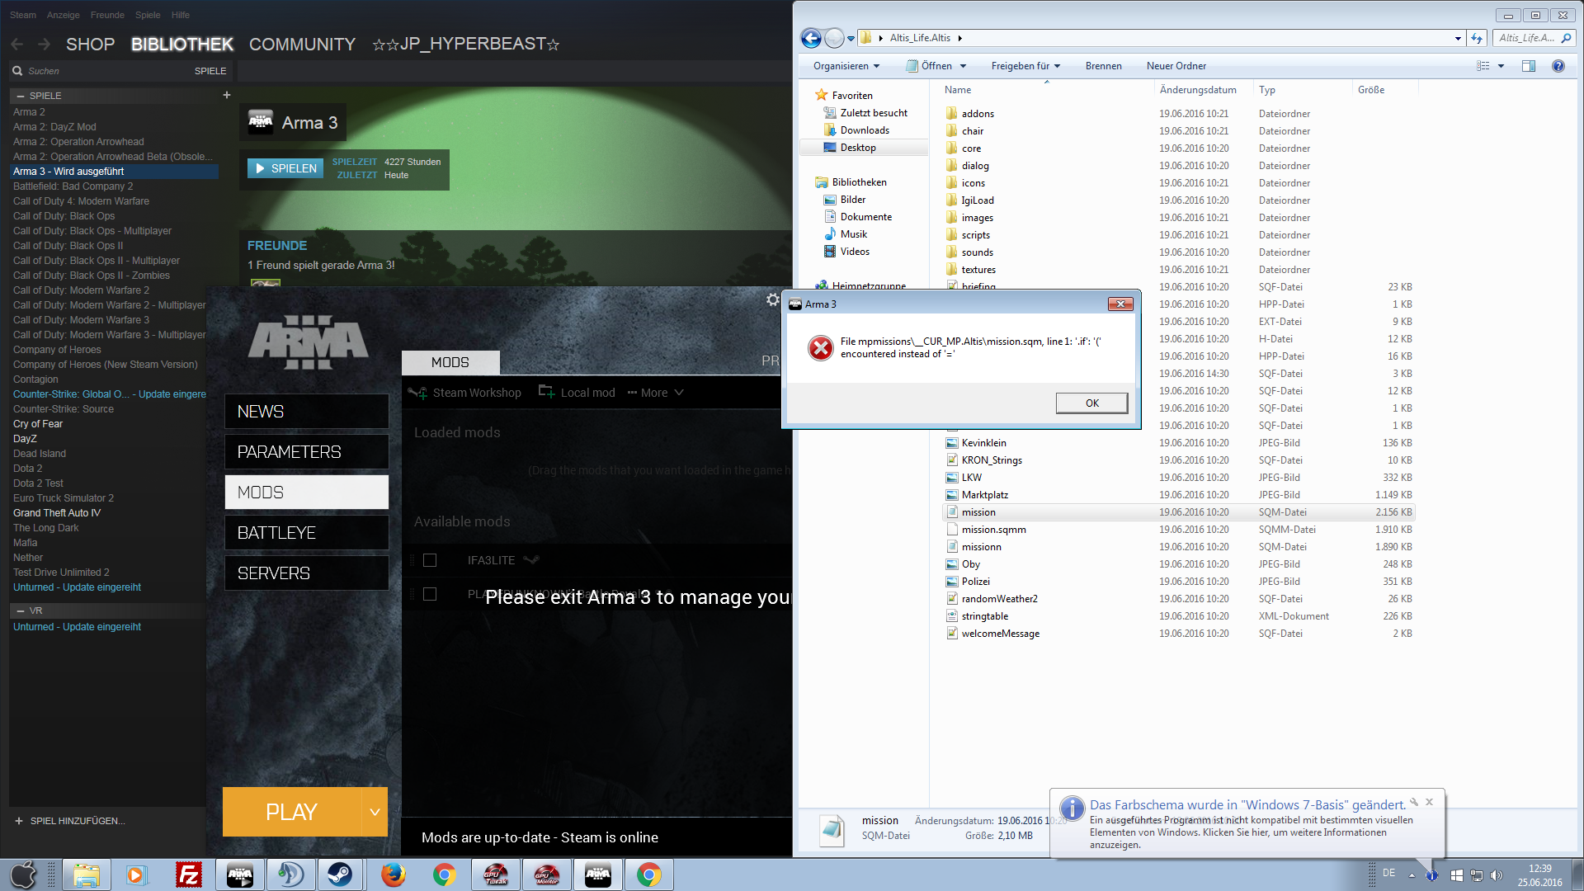Open the PARAMETERS launcher section
Image resolution: width=1584 pixels, height=891 pixels.
click(x=306, y=452)
